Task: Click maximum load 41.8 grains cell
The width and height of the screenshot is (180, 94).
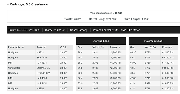Action: [136, 88]
